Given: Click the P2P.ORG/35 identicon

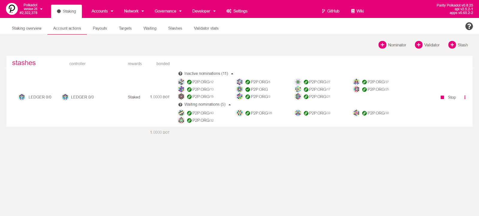Looking at the screenshot, I should (x=239, y=113).
